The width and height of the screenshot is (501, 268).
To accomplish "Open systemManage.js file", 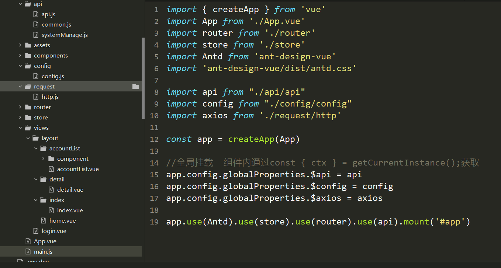I will [x=65, y=35].
